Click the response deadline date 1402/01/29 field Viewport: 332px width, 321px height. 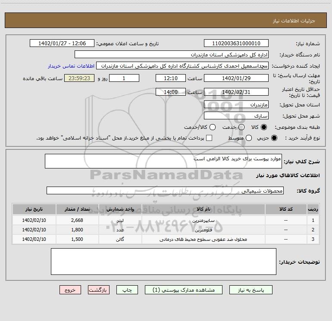tap(236, 78)
